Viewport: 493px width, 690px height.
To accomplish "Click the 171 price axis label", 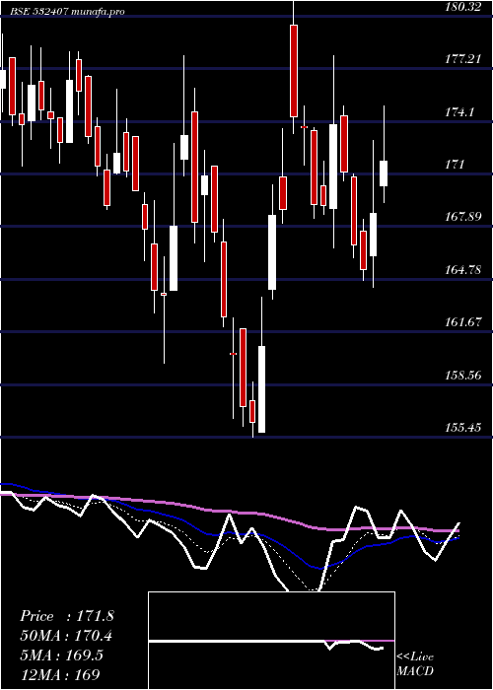I will 455,165.
